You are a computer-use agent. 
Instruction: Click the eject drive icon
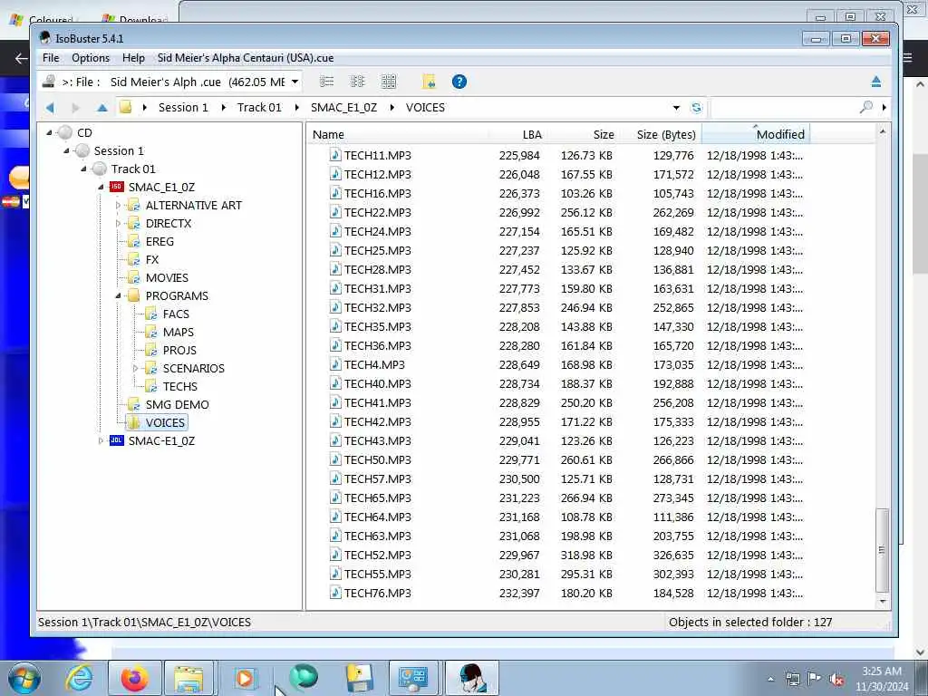tap(876, 82)
